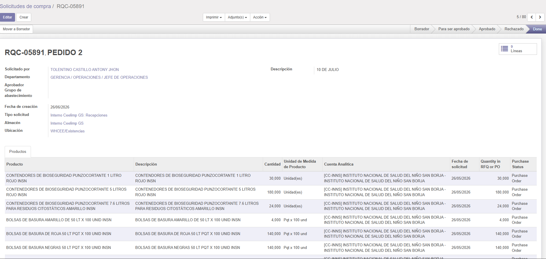The height and width of the screenshot is (259, 546).
Task: Click the RQC-05891, PEDIDO 2 title
Action: click(44, 52)
